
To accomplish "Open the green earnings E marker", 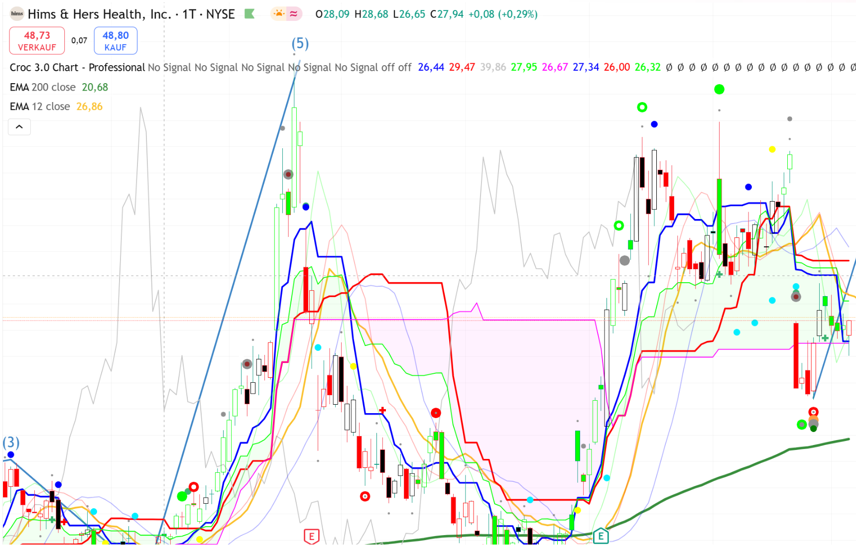I will (601, 536).
